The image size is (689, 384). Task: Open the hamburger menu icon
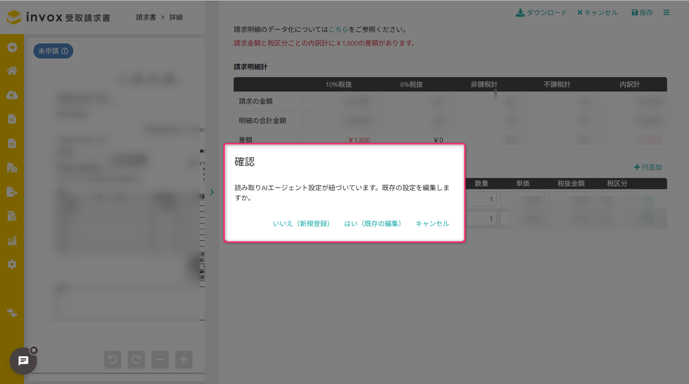pos(666,13)
